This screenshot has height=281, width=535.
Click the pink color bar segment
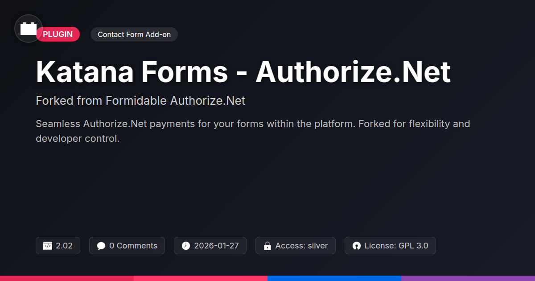tap(201, 278)
